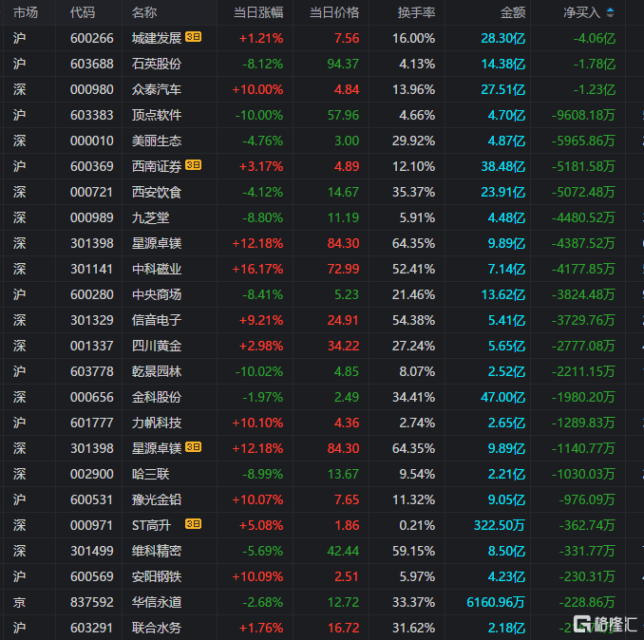Select stock name 安阳钢铁

click(x=157, y=576)
